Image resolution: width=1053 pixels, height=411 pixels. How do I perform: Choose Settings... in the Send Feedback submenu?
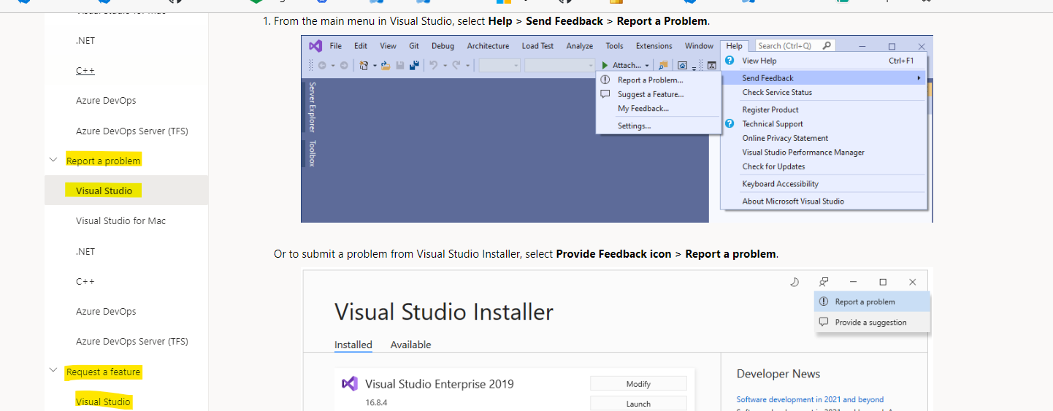tap(634, 126)
